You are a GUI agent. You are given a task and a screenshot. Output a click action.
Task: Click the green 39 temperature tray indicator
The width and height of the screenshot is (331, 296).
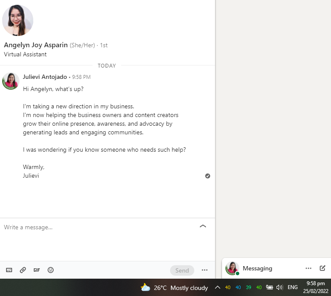[x=248, y=287]
